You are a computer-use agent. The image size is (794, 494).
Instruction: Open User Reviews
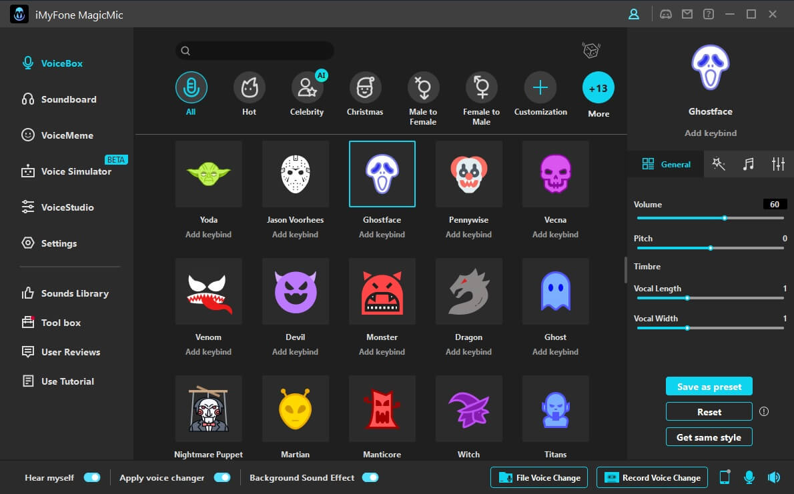61,352
